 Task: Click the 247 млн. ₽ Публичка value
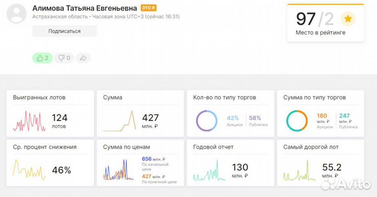click(348, 121)
